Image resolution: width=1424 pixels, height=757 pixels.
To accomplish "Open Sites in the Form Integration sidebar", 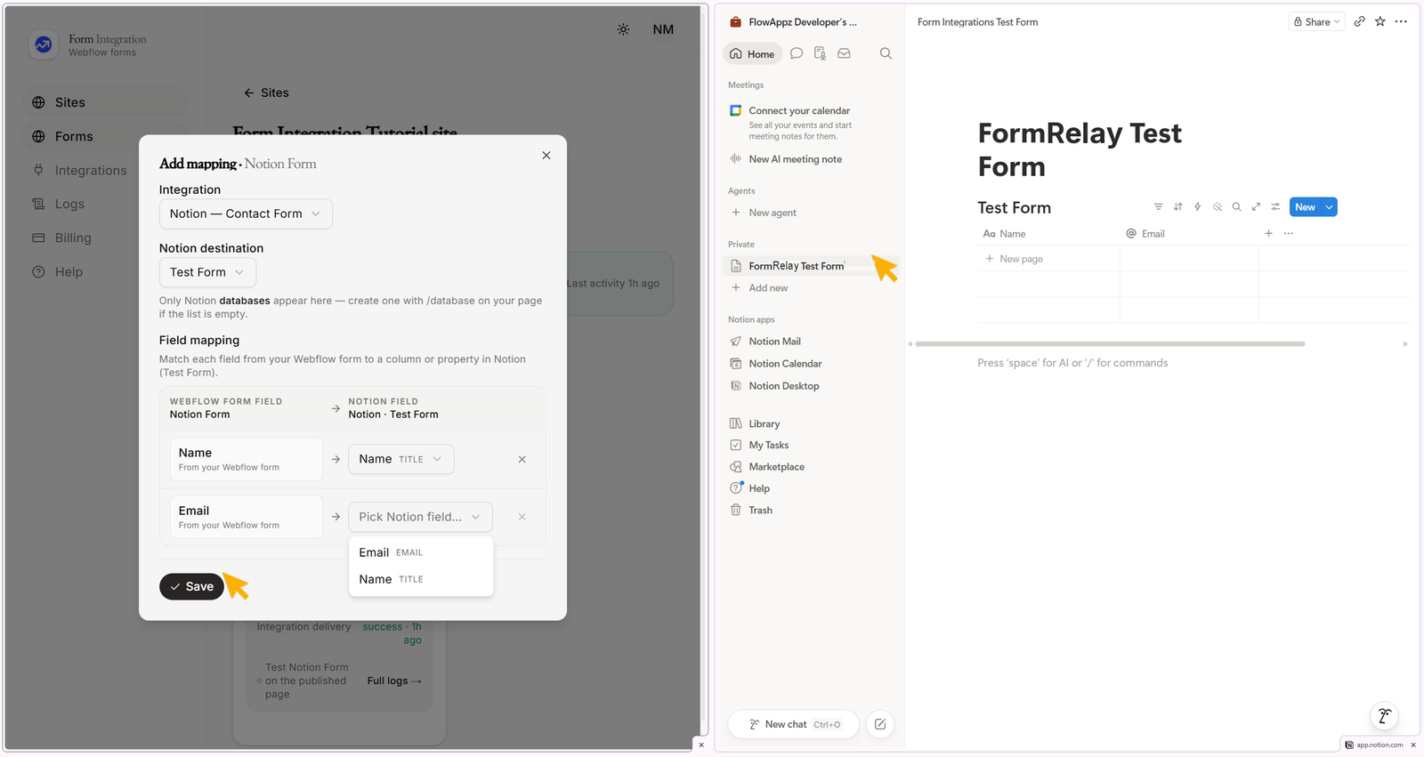I will [x=107, y=102].
